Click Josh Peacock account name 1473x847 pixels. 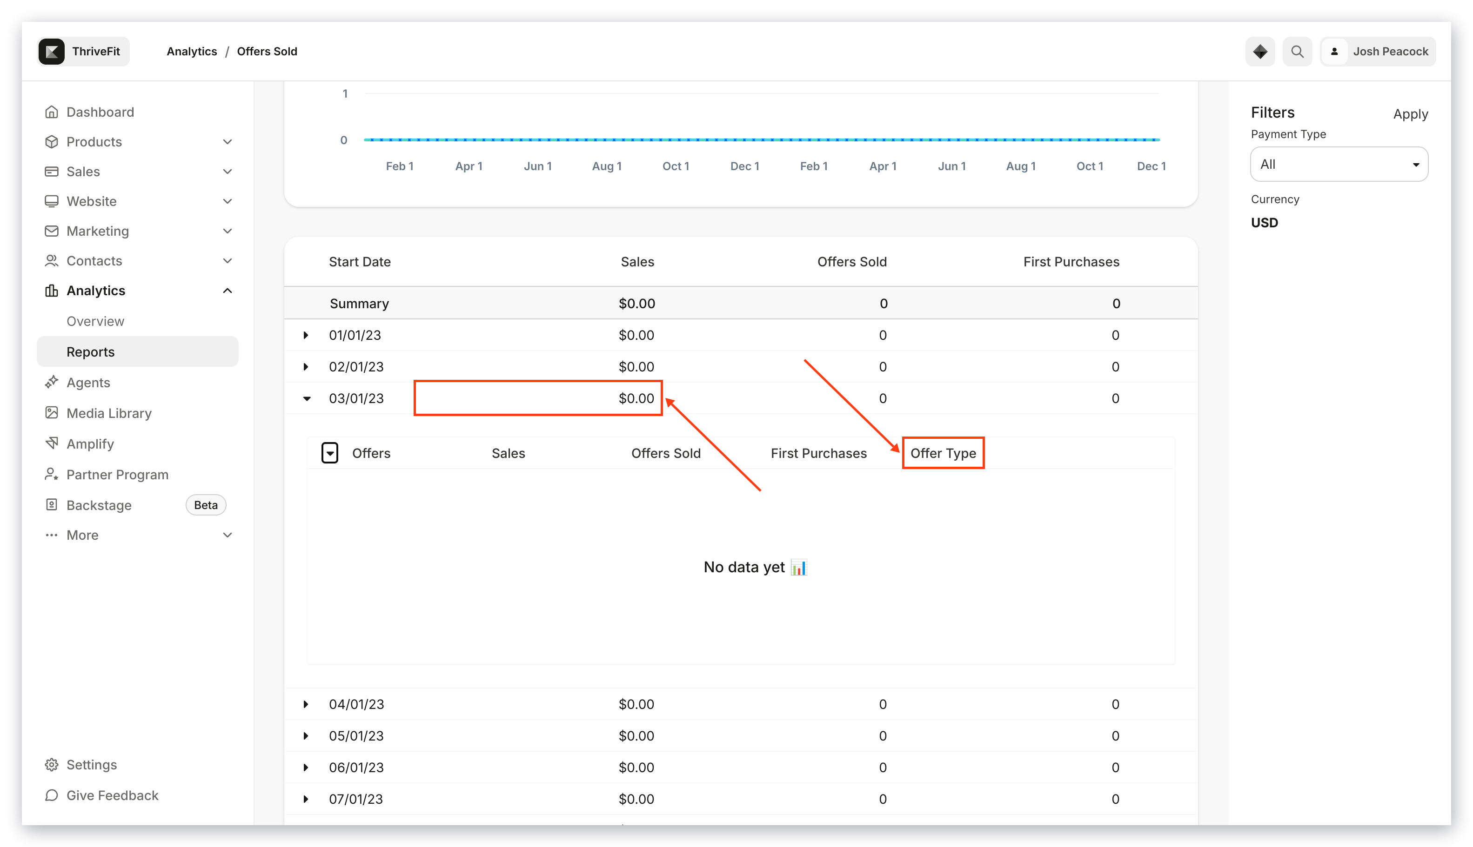(x=1390, y=51)
